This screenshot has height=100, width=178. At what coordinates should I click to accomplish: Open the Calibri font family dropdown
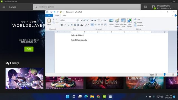pos(76,20)
